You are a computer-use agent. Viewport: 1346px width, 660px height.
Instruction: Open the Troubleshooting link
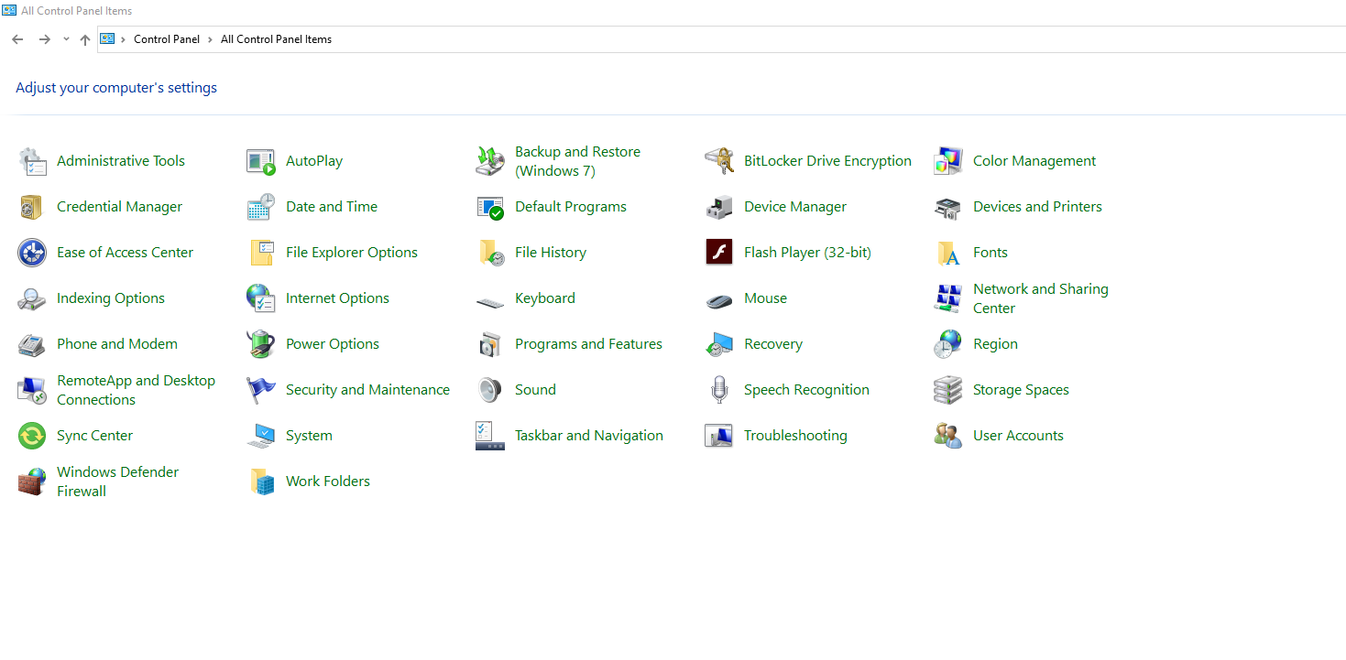(x=795, y=436)
